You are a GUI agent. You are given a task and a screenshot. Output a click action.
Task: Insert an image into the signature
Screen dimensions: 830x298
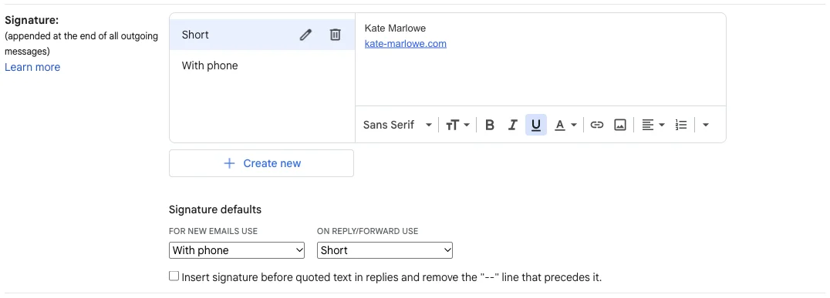click(620, 126)
